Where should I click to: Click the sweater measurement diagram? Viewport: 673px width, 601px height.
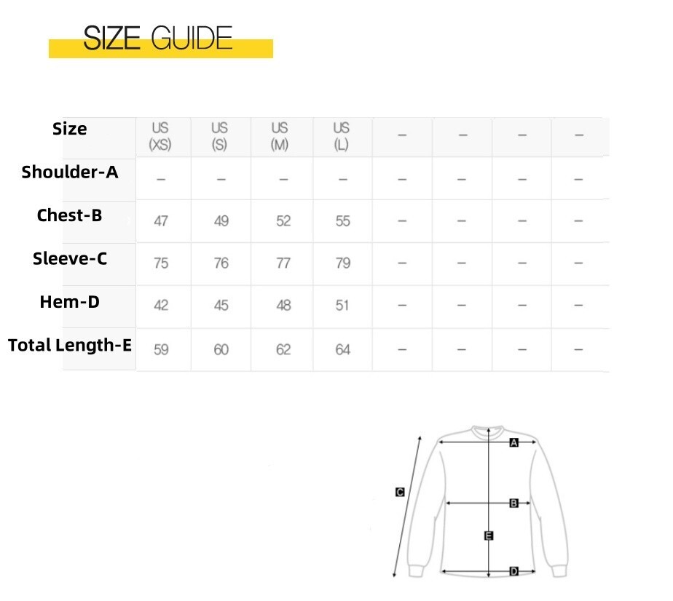[x=481, y=501]
